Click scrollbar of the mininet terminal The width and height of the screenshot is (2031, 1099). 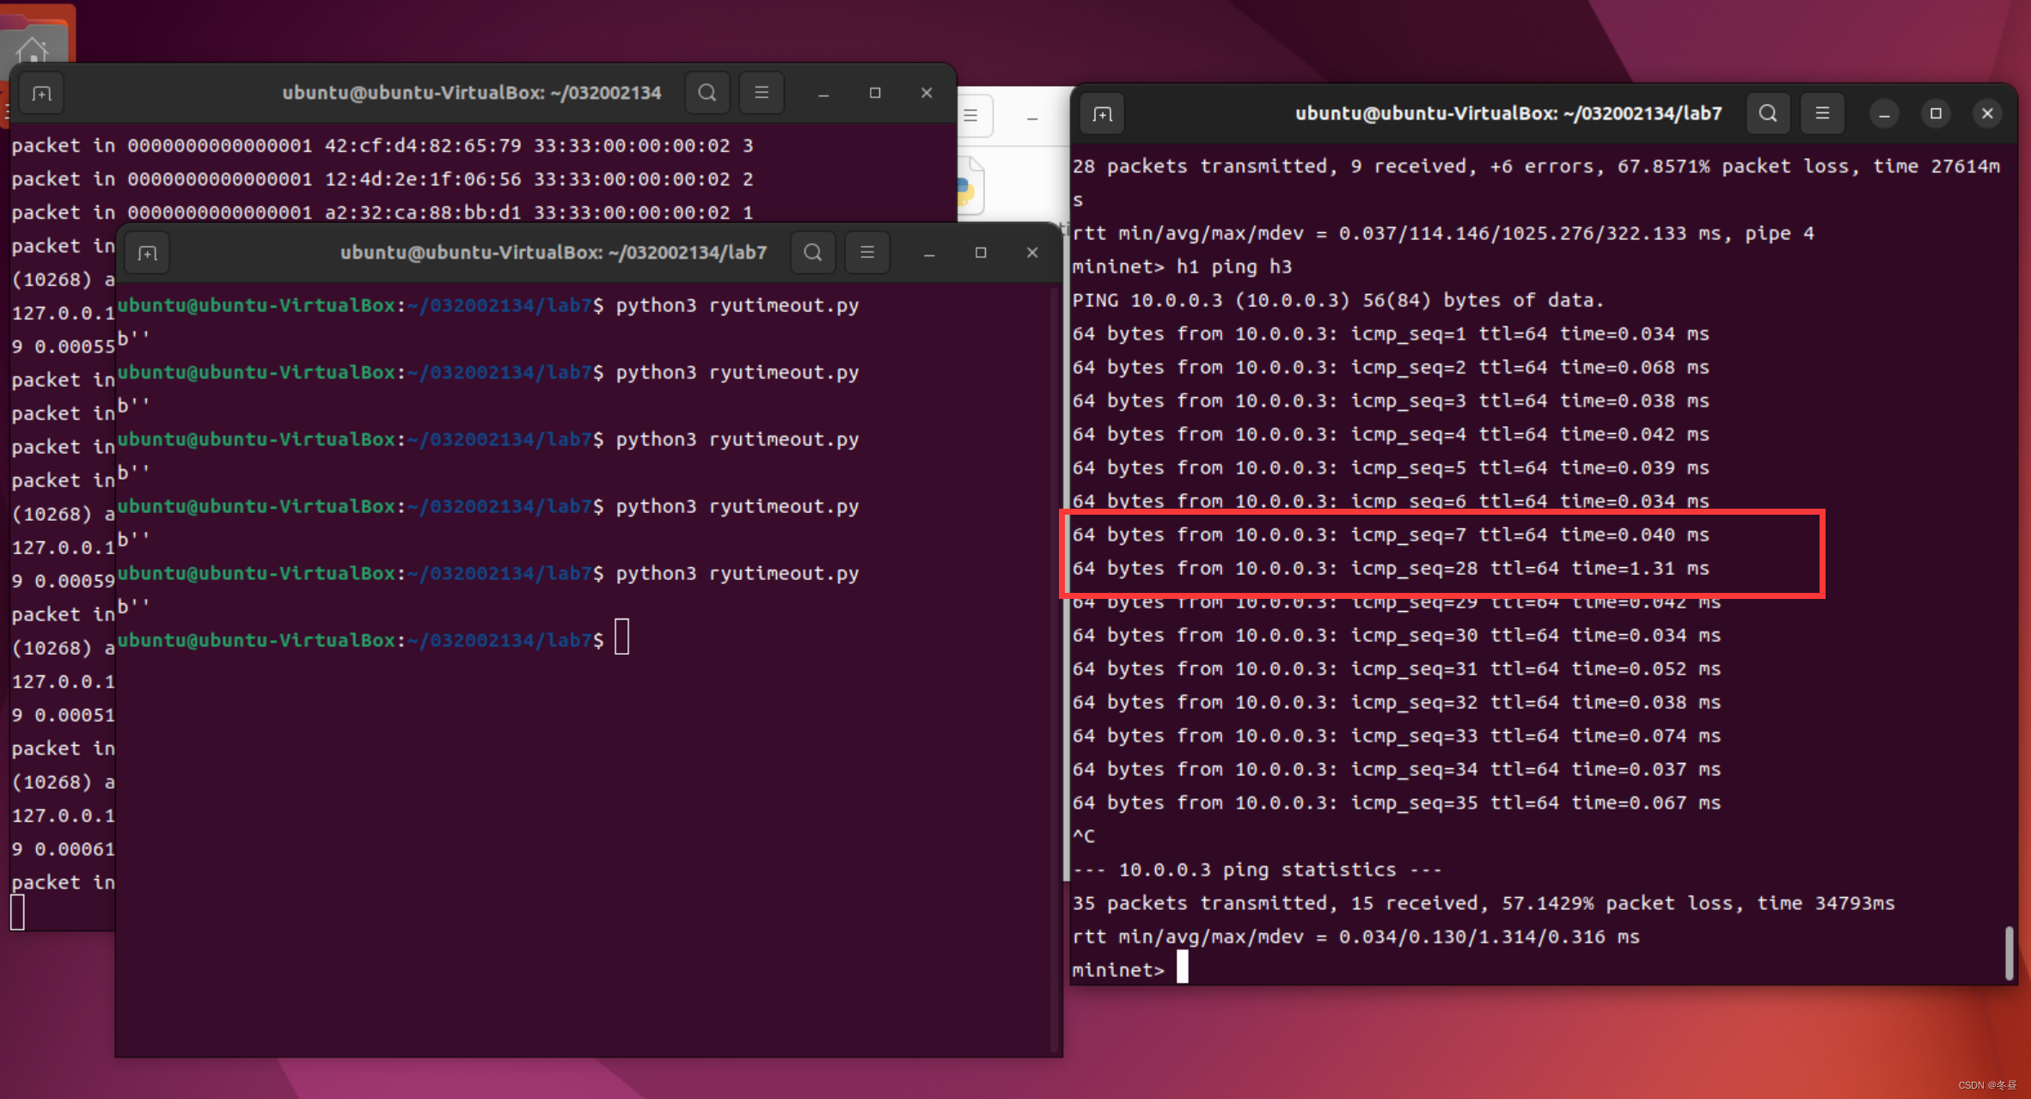[2009, 952]
